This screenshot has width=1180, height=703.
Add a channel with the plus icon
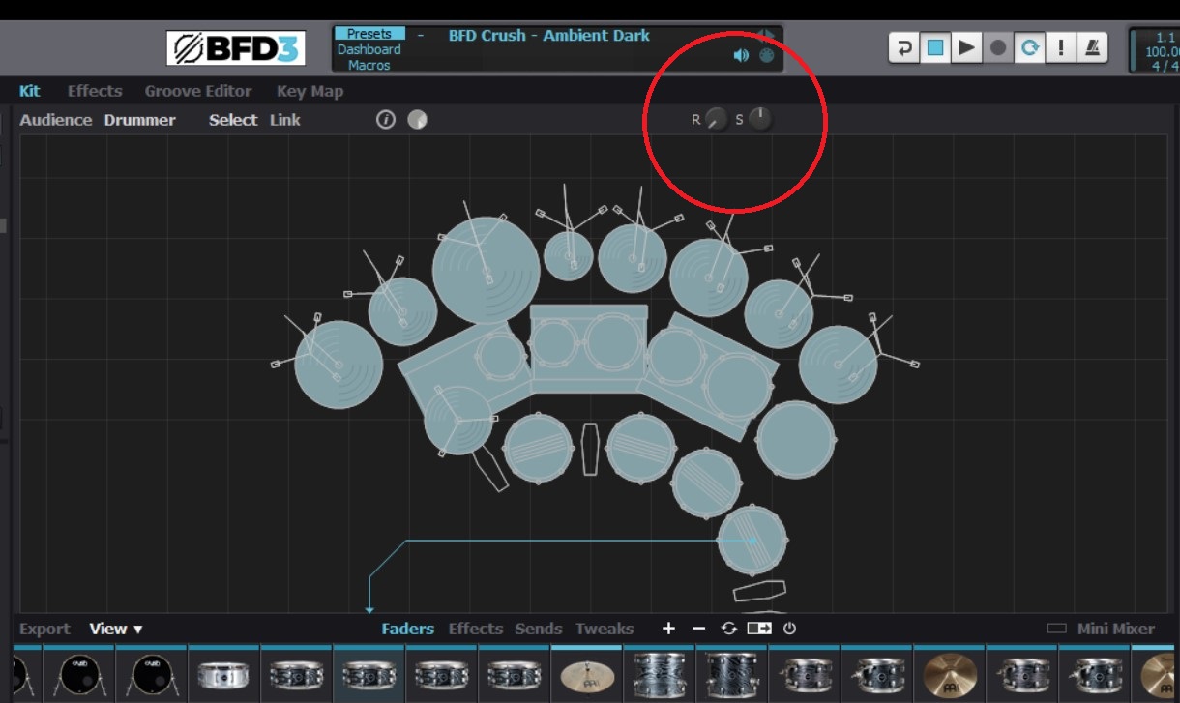[668, 629]
